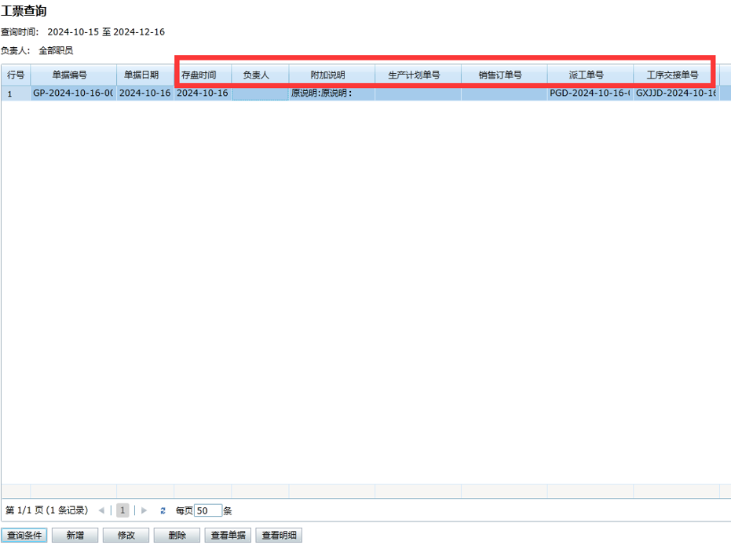The height and width of the screenshot is (545, 731).
Task: Select the GP-2024-10-16 document number cell
Action: click(x=73, y=93)
